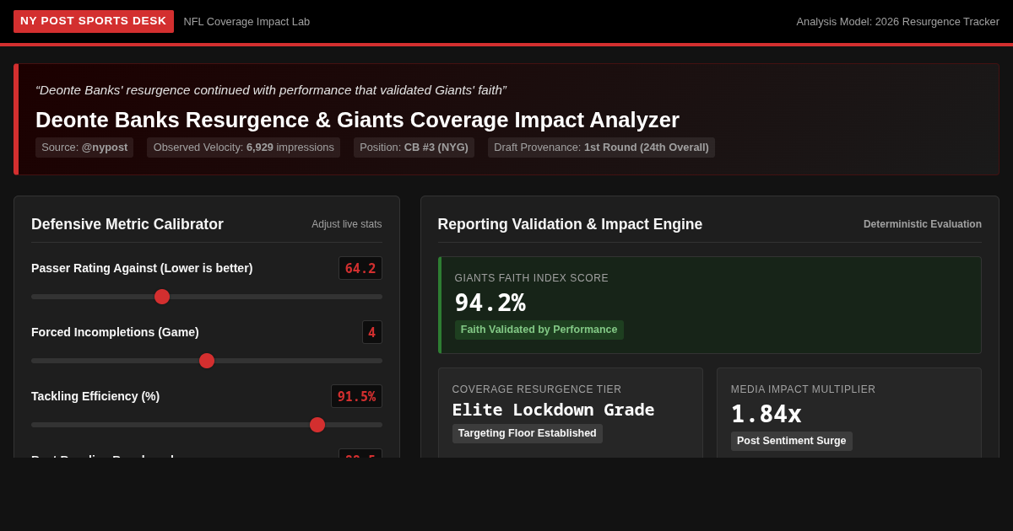Image resolution: width=1013 pixels, height=531 pixels.
Task: Click the Forced Incompletions (Game) label
Action: [115, 332]
